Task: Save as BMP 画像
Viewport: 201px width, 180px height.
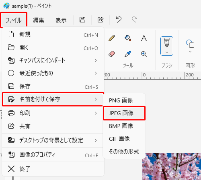Action: tap(124, 126)
